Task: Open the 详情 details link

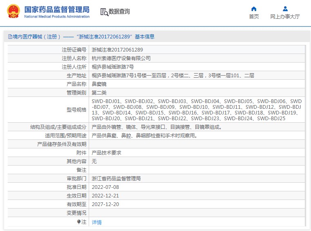Action: 96,222
